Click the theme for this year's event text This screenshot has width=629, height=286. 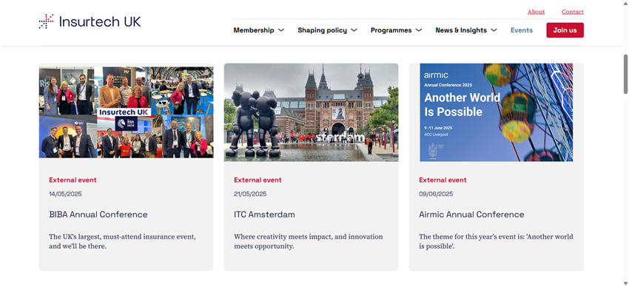pos(496,241)
